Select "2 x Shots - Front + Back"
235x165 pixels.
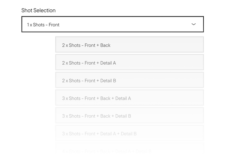(129, 45)
